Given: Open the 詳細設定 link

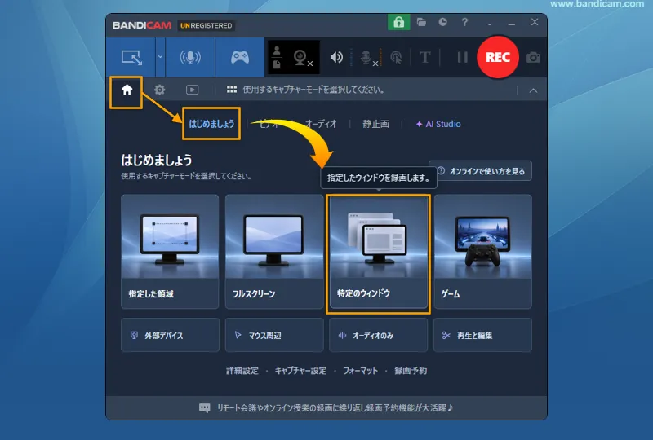Looking at the screenshot, I should click(x=242, y=371).
